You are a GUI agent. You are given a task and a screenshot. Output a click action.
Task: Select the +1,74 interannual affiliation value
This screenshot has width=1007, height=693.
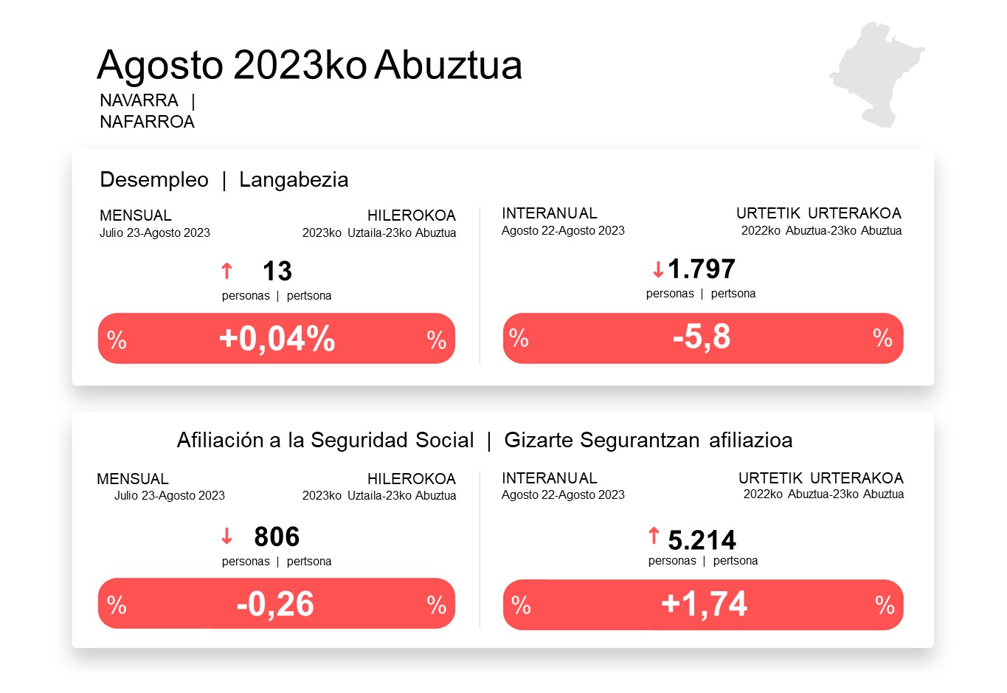(704, 604)
